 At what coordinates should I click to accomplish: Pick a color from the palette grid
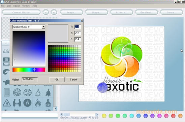click(64, 58)
